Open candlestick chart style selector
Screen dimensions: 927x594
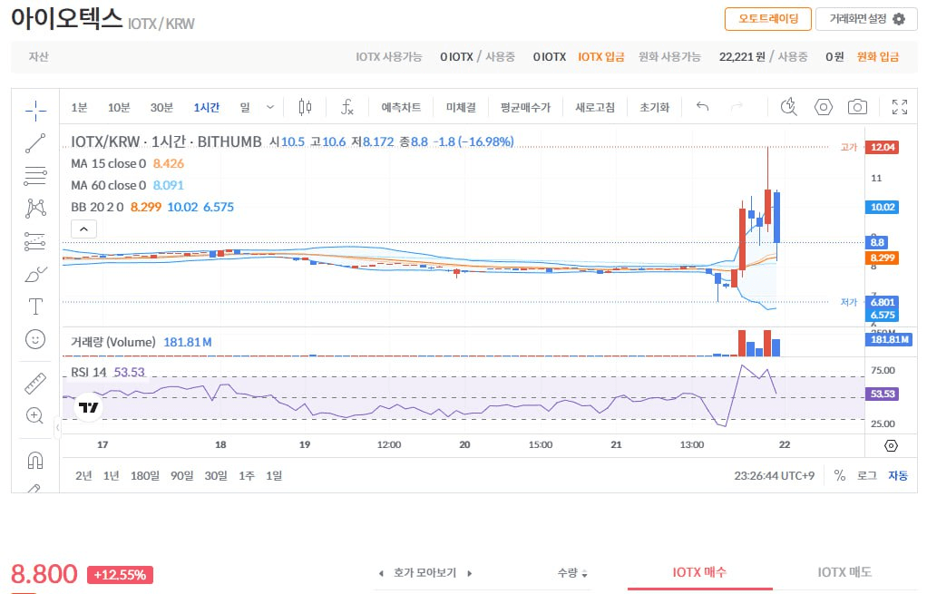tap(305, 107)
